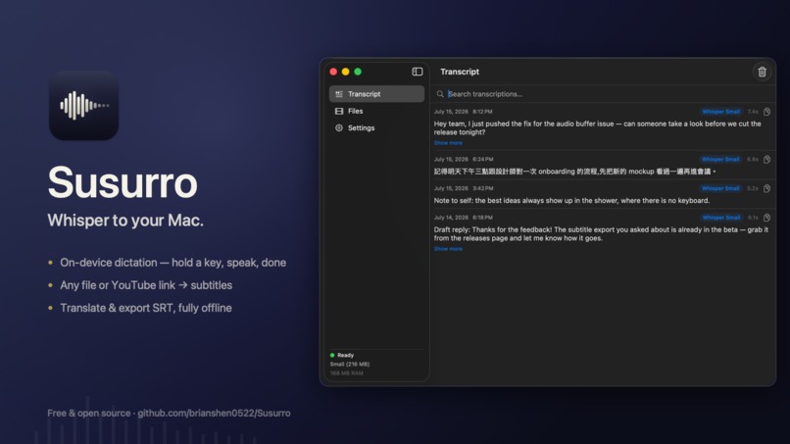Select the 'onboarding' mockup transcript text
Viewport: 790px width, 444px height.
[x=574, y=172]
